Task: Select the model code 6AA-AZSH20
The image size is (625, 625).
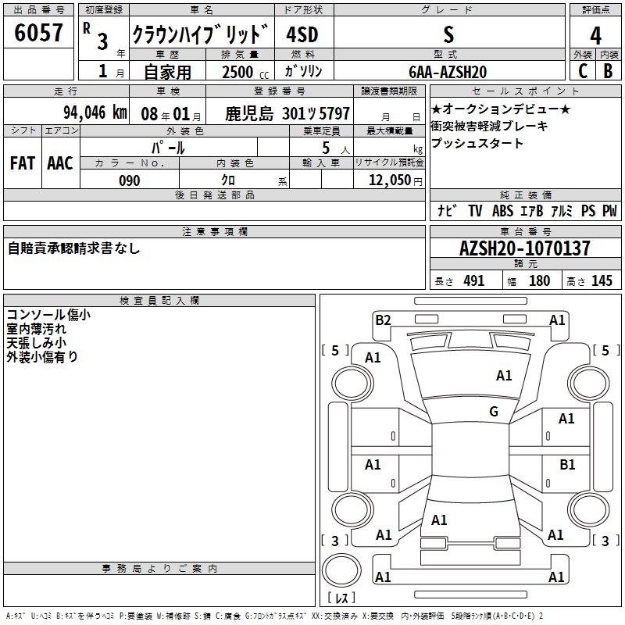Action: [448, 72]
